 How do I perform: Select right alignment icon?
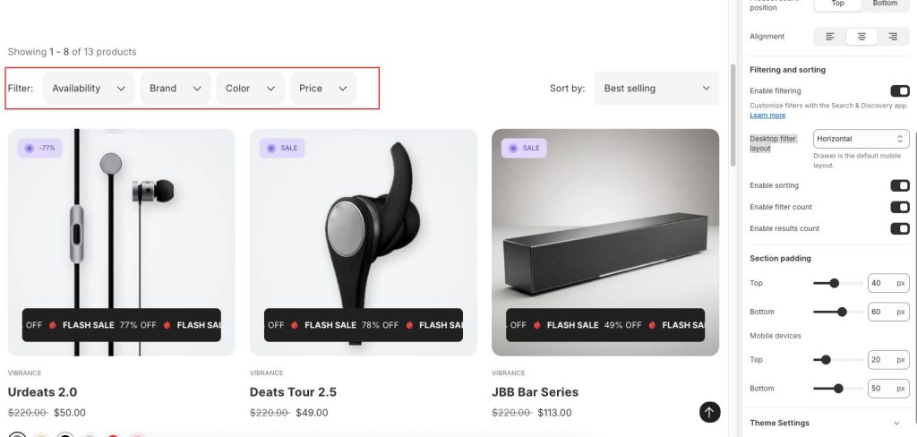(892, 37)
